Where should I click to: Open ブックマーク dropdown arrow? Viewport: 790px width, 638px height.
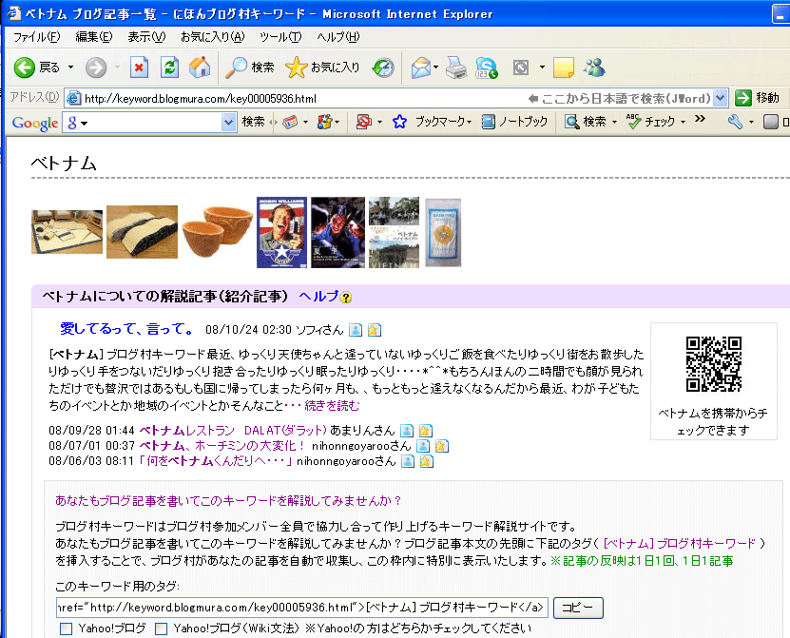click(469, 122)
